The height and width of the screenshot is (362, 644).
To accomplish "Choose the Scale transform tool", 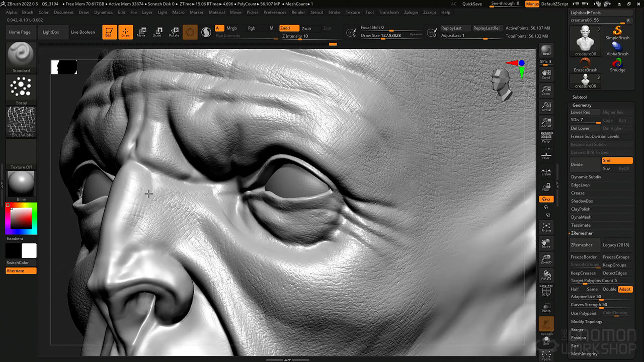I will pos(157,32).
